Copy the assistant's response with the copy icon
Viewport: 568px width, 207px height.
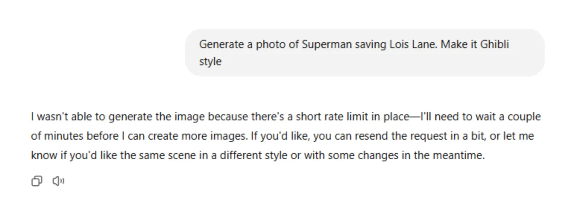click(37, 181)
